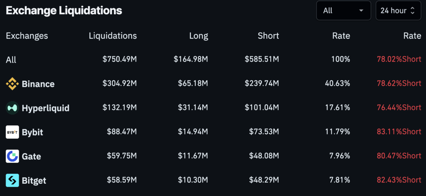This screenshot has width=426, height=196.
Task: Select the Bitget exchange name
Action: [x=34, y=180]
